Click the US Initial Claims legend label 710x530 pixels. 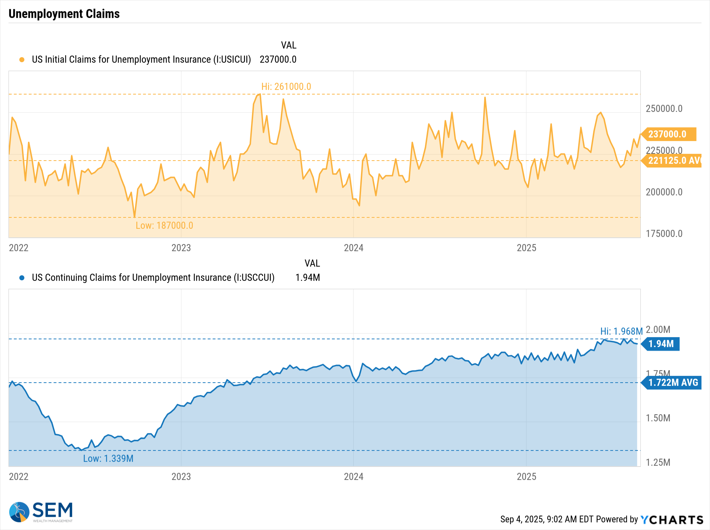pyautogui.click(x=141, y=60)
